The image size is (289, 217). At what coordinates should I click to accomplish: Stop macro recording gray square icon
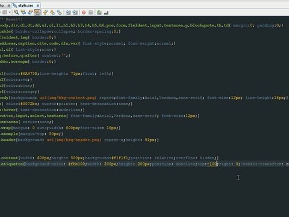(x=91, y=13)
